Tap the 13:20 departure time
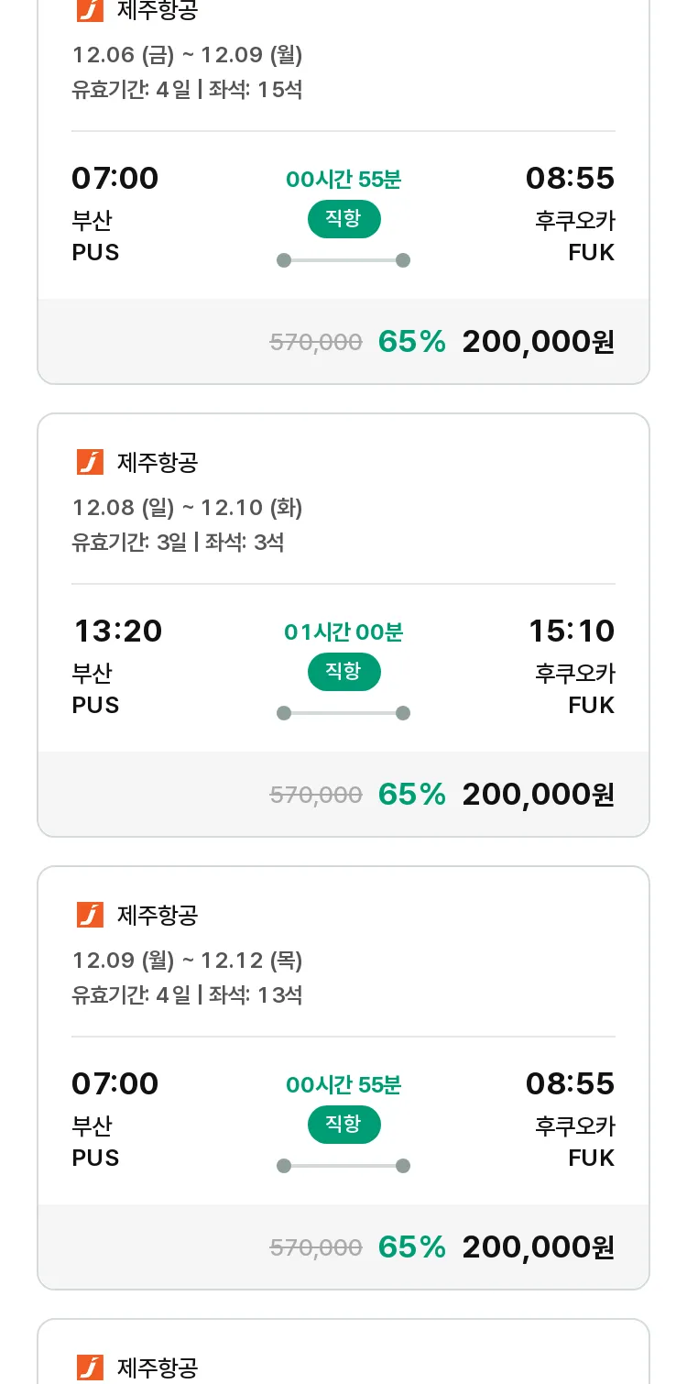687x1384 pixels. [x=118, y=631]
